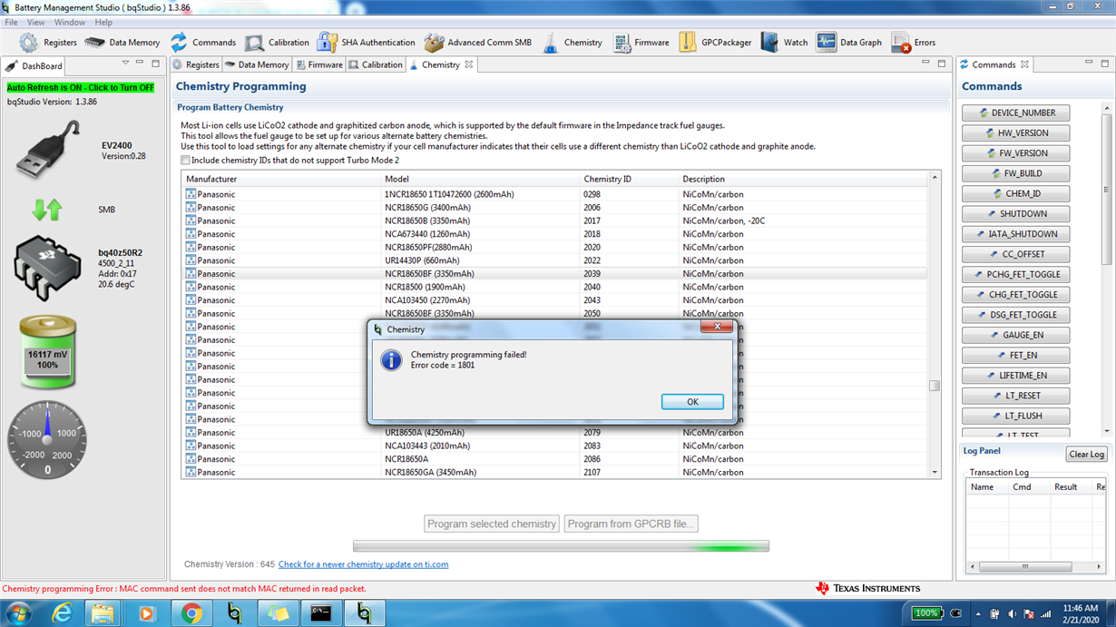Select the NCR18650BF 2039 chemistry row

point(553,274)
